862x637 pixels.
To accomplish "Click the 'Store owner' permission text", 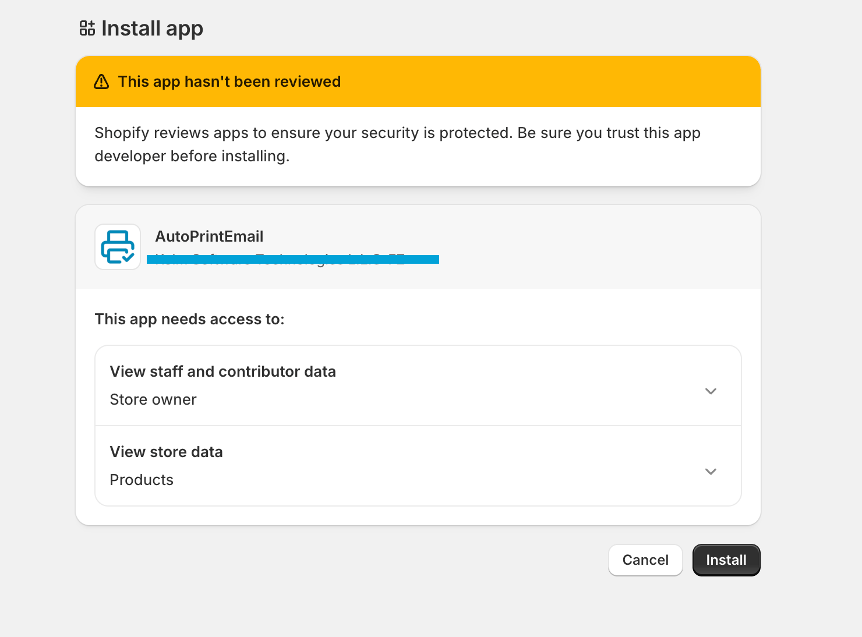I will click(x=153, y=399).
